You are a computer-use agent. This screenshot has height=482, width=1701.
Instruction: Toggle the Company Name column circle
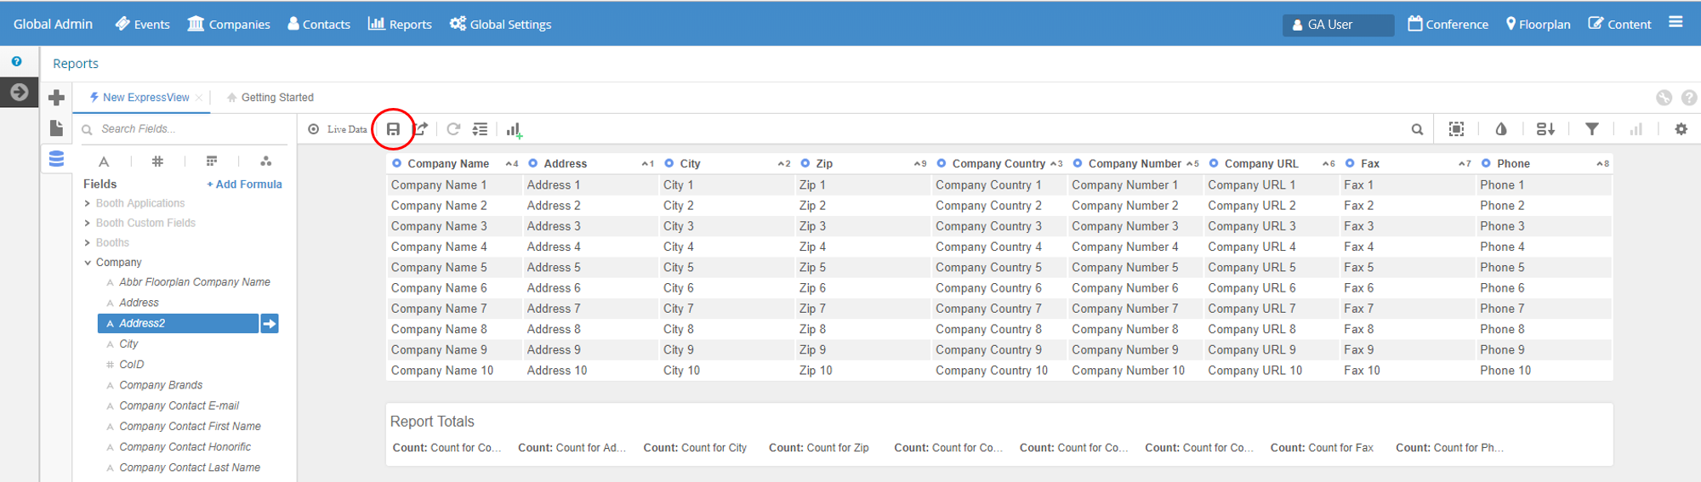[396, 163]
